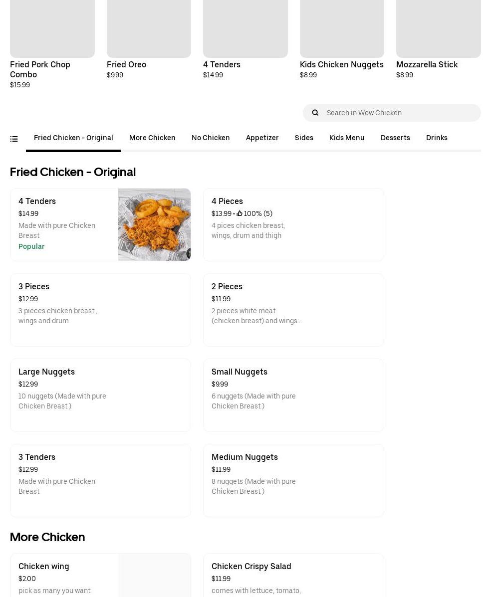This screenshot has width=491, height=597.
Task: Open the 3 Pieces menu card
Action: [x=100, y=310]
